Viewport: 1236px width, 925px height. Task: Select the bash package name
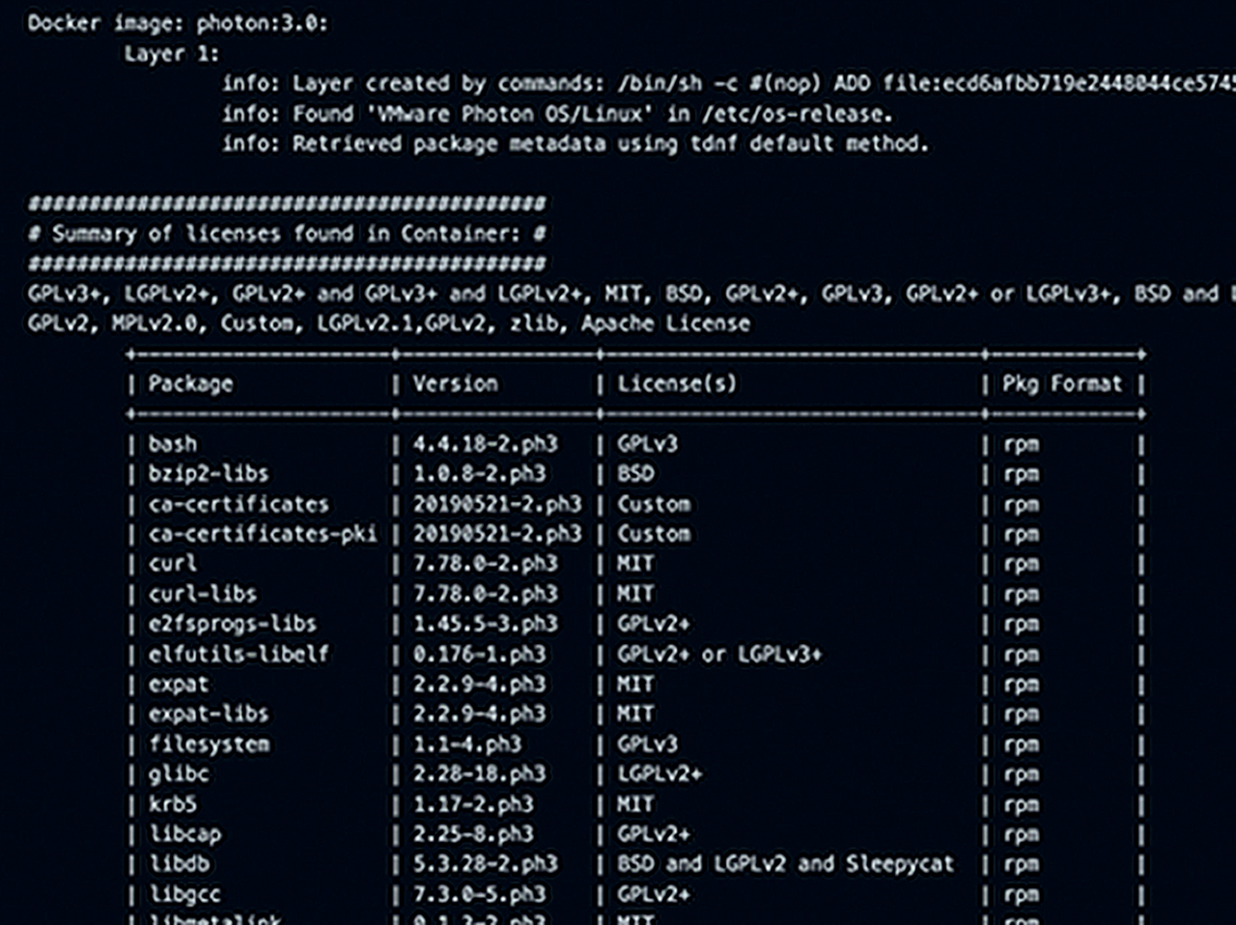pyautogui.click(x=173, y=444)
